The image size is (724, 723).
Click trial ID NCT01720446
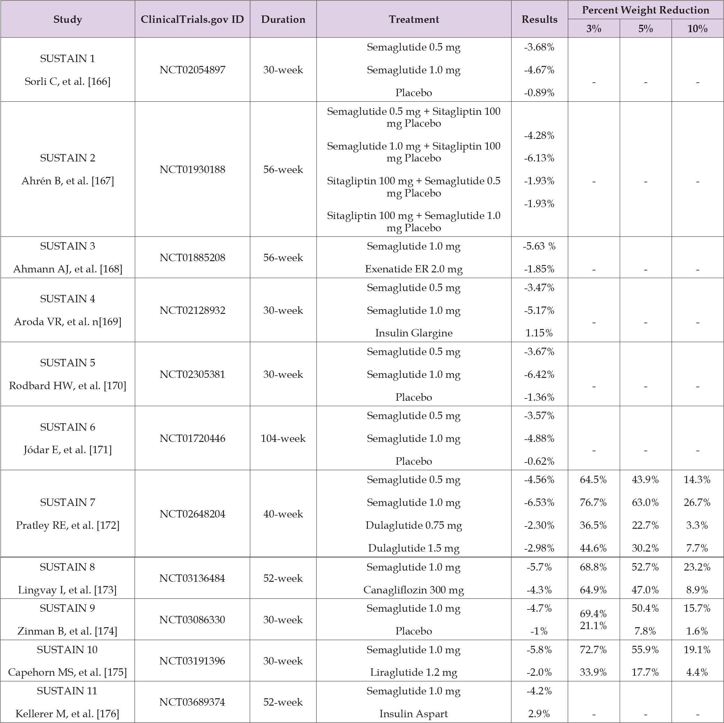(192, 438)
